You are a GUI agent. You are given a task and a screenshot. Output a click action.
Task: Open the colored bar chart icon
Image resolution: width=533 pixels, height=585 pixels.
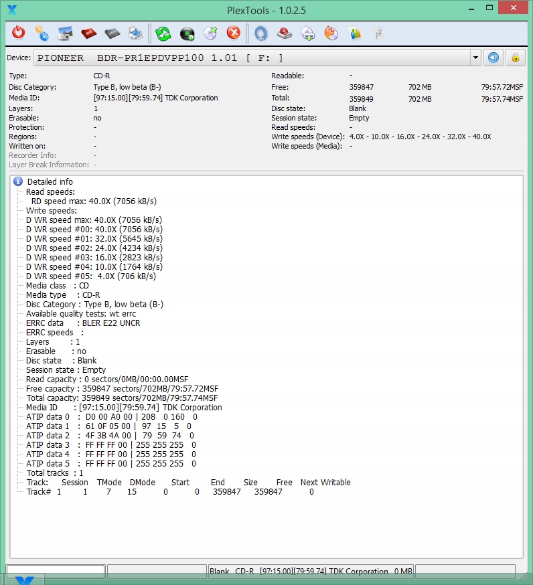click(x=355, y=33)
